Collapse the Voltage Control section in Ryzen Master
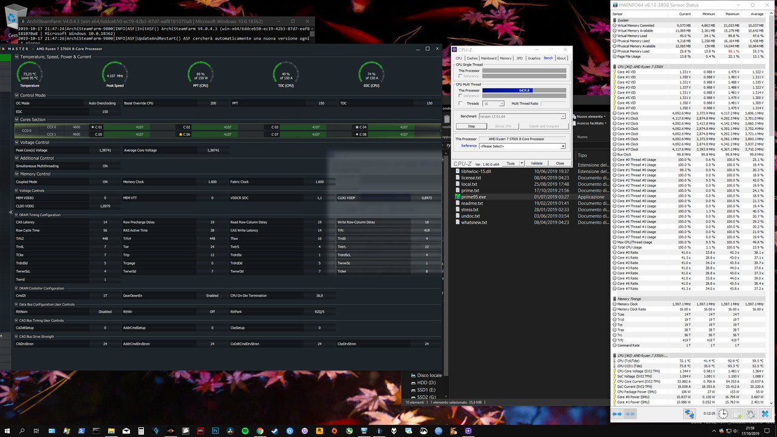The image size is (777, 437). point(16,142)
